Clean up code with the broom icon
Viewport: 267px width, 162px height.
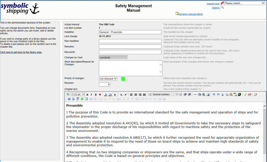click(245, 94)
